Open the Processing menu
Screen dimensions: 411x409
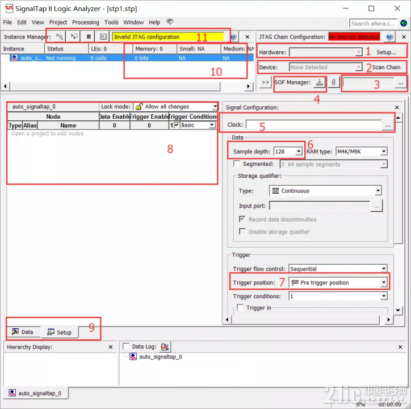pos(86,22)
